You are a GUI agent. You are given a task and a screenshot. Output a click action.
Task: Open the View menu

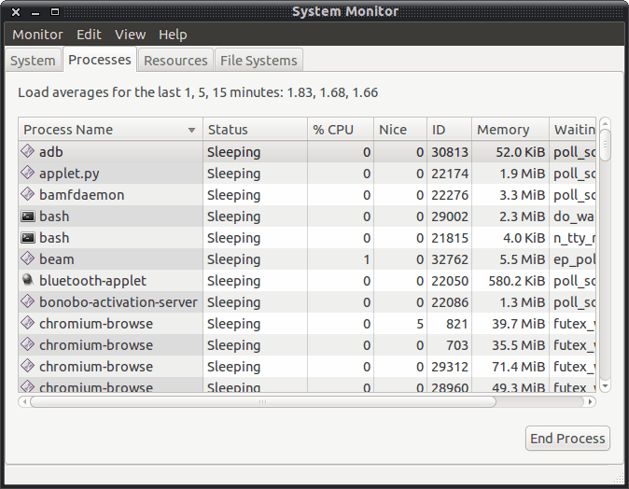pyautogui.click(x=130, y=35)
